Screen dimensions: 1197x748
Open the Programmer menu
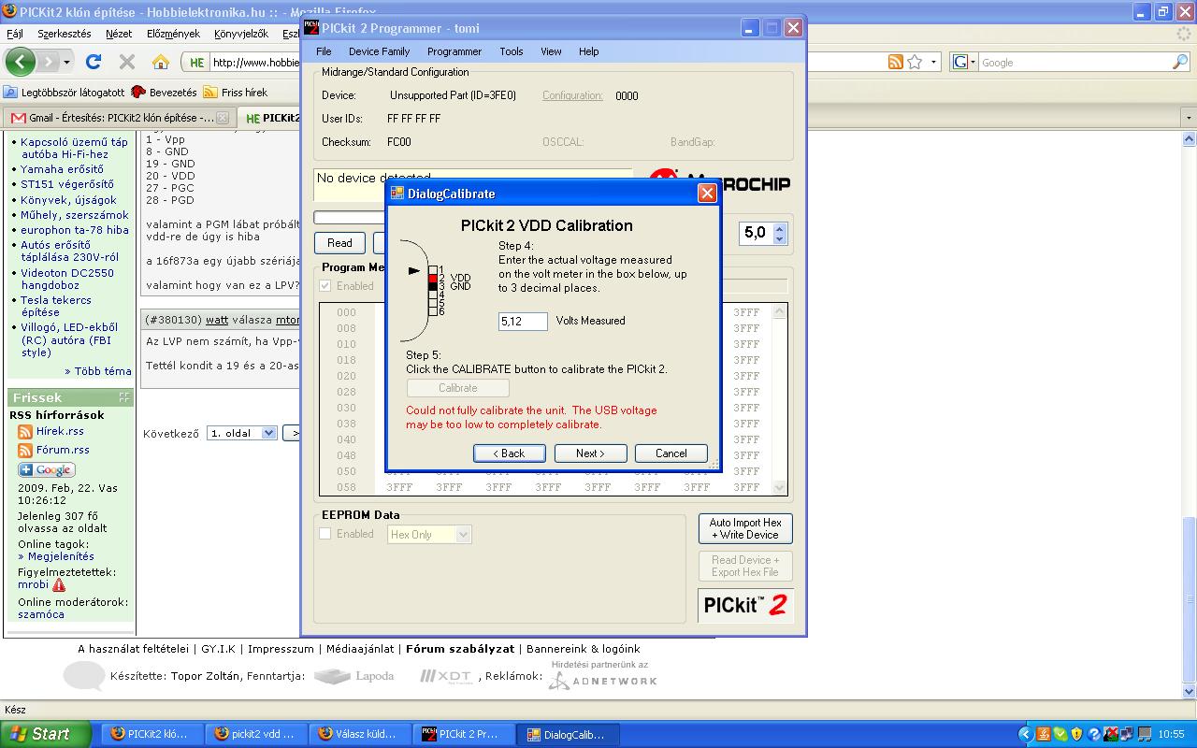click(x=454, y=51)
